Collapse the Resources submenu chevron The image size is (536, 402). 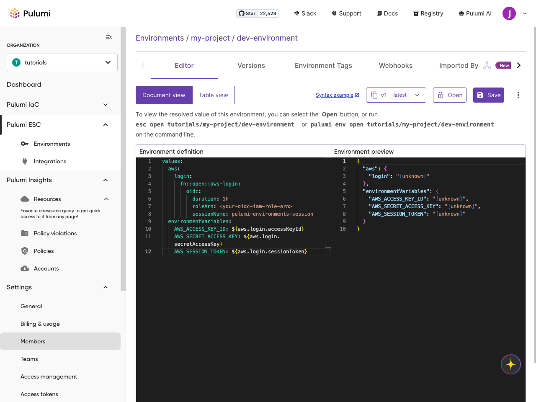[x=106, y=199]
